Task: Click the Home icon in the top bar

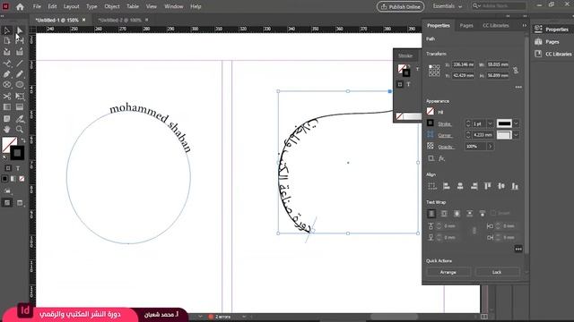Action: [20, 6]
